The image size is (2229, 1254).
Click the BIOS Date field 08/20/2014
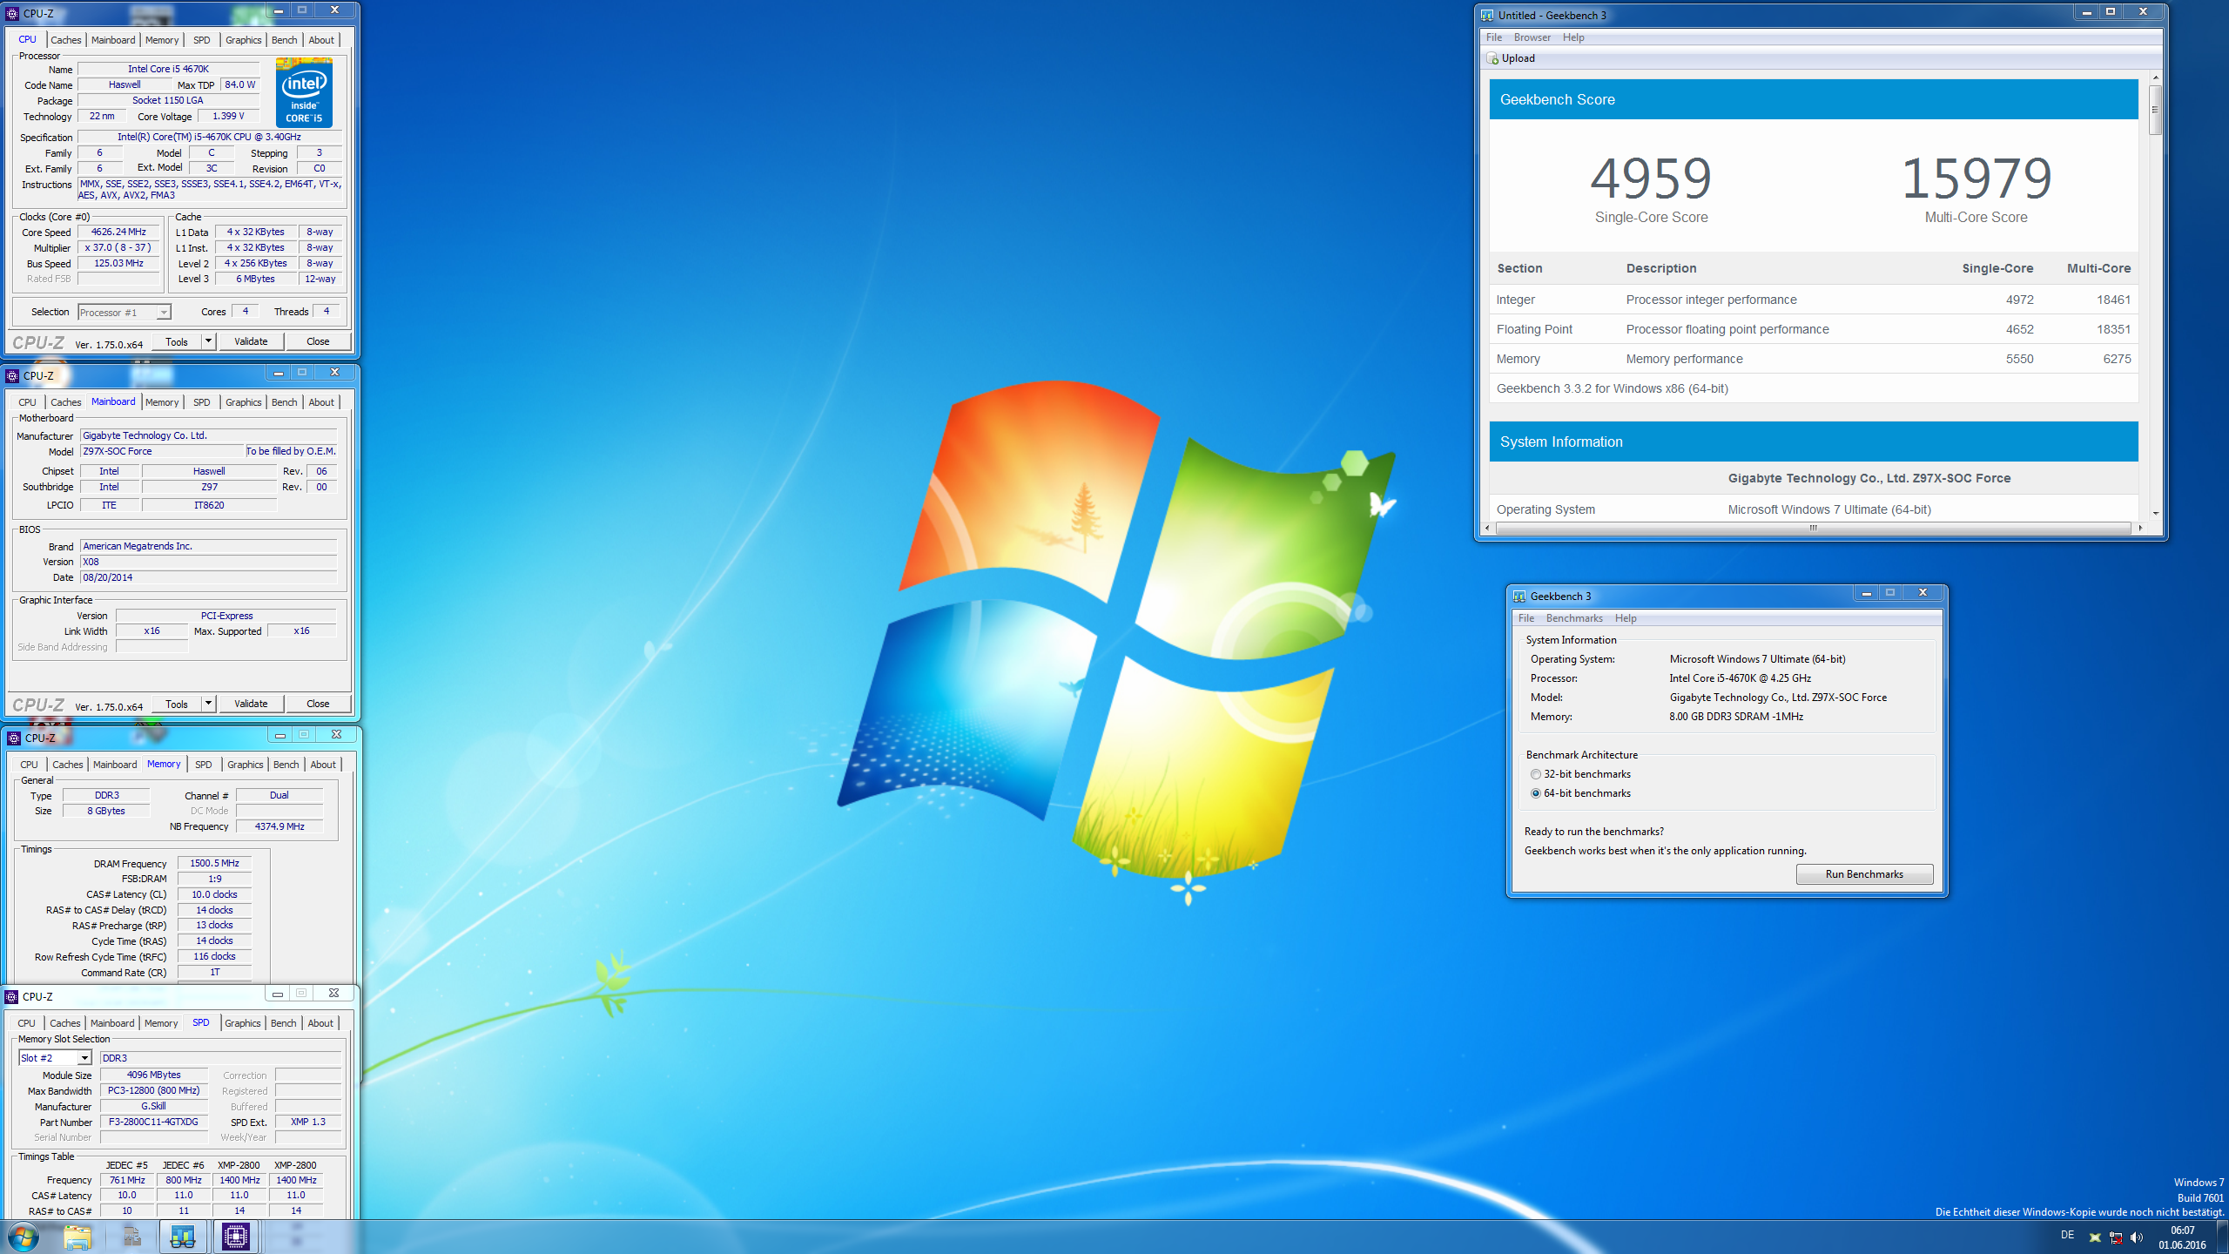click(208, 577)
